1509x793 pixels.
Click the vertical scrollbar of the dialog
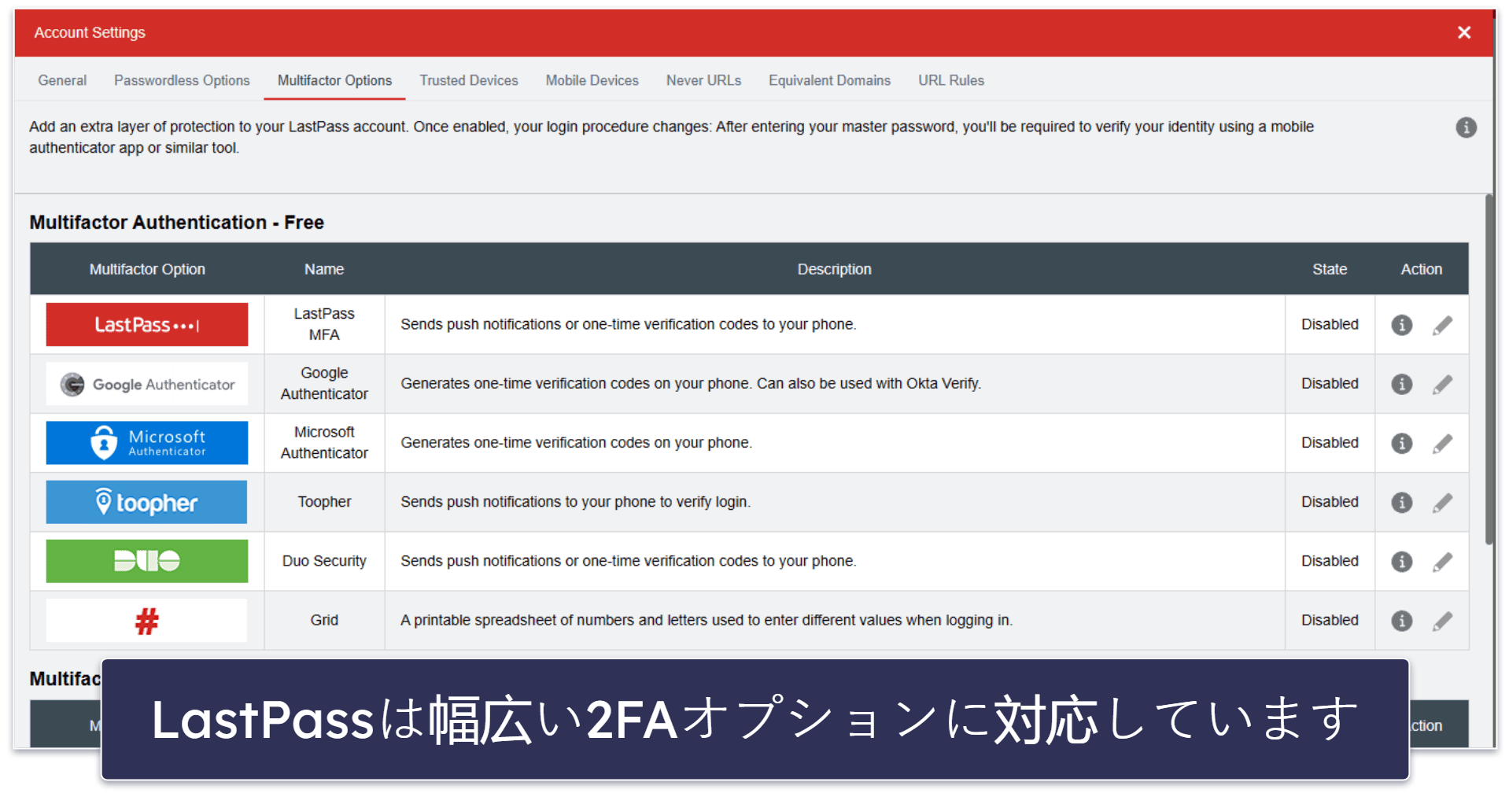tap(1489, 370)
